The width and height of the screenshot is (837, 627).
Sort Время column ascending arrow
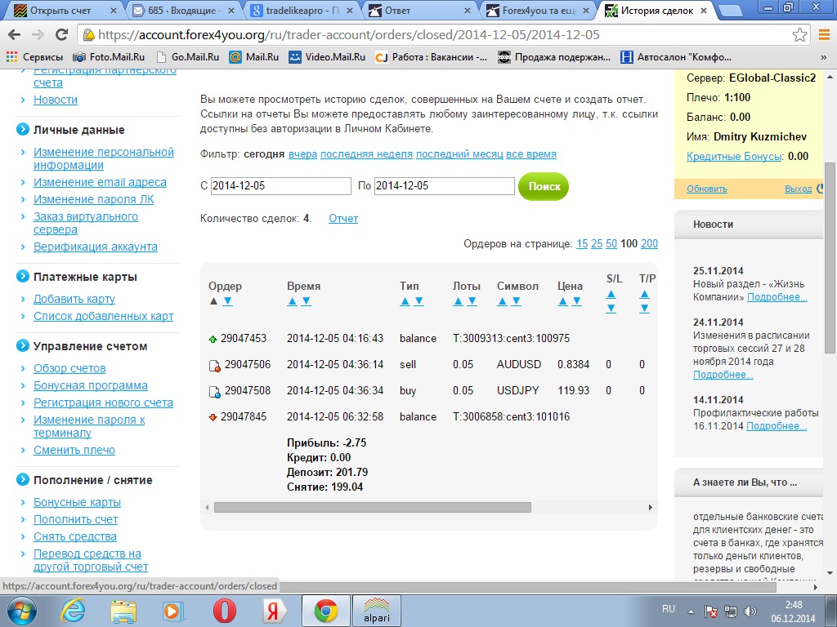coord(292,301)
